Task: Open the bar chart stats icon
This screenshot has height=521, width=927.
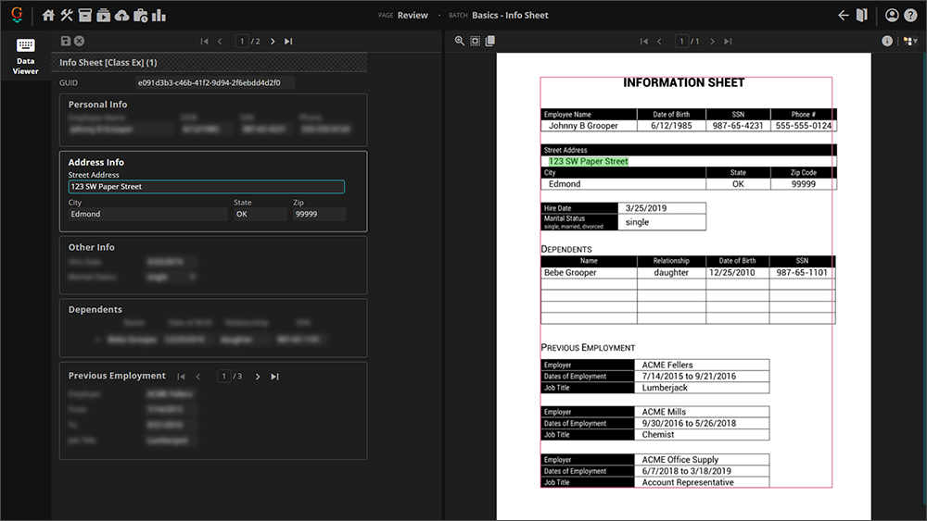Action: pos(159,15)
